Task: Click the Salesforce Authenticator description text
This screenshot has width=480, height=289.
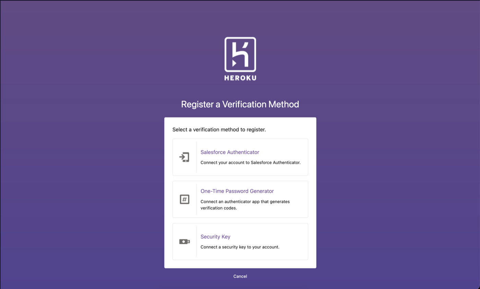Action: coord(251,162)
